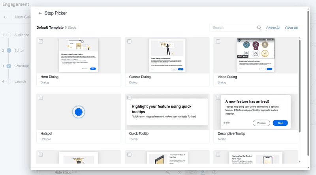Image resolution: width=316 pixels, height=175 pixels.
Task: Open the Video Dialog thumbnail preview
Action: coord(256,55)
